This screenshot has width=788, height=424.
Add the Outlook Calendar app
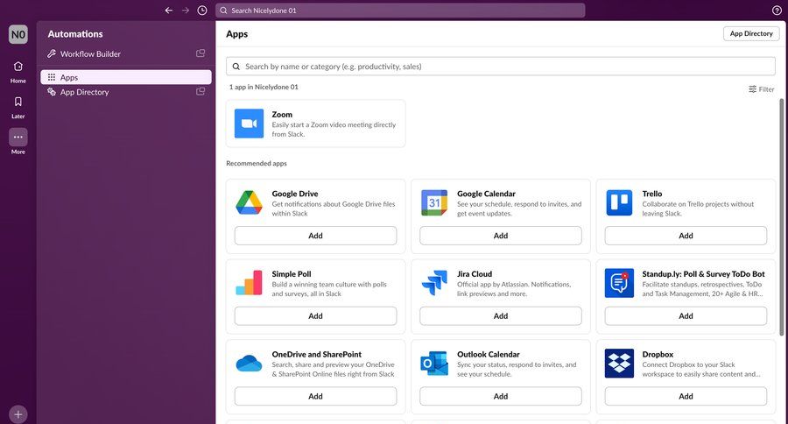[501, 396]
